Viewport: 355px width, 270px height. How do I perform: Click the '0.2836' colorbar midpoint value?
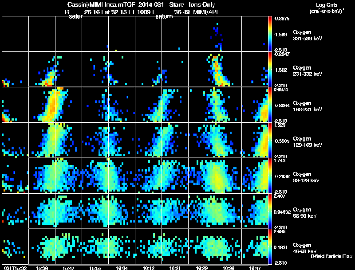pyautogui.click(x=282, y=176)
